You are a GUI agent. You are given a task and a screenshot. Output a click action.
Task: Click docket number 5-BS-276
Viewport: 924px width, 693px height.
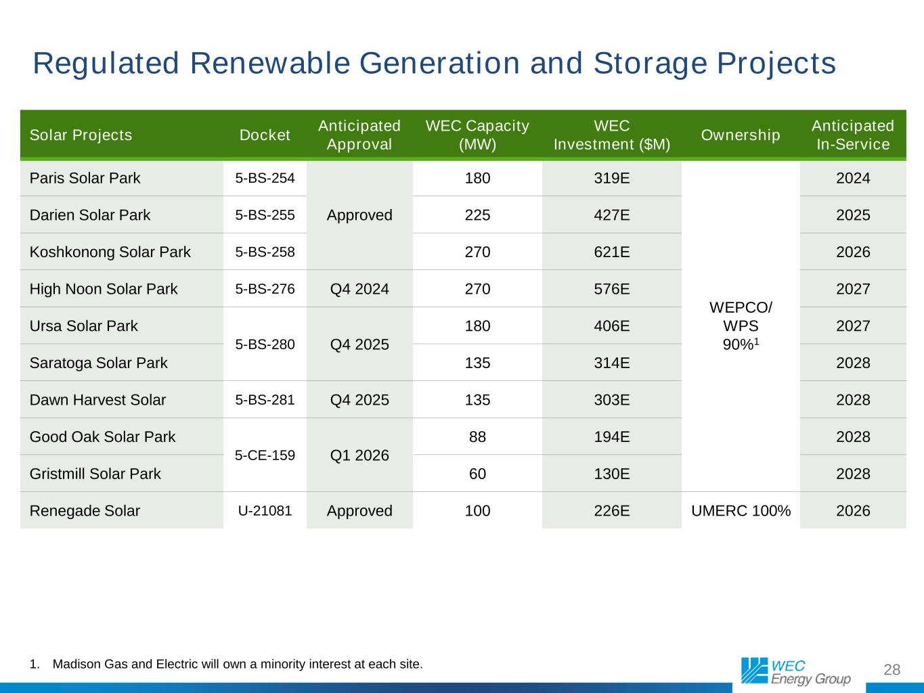[265, 289]
